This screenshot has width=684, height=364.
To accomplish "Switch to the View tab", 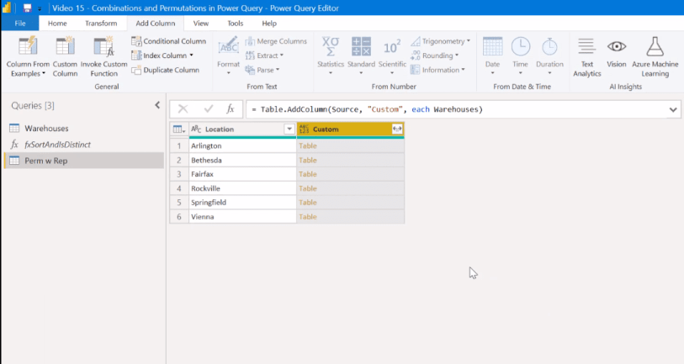I will pyautogui.click(x=201, y=23).
